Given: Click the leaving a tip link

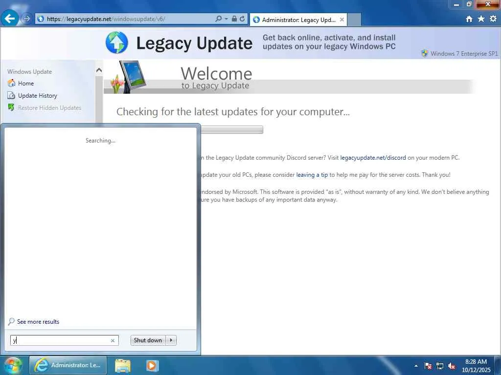Looking at the screenshot, I should click(312, 175).
